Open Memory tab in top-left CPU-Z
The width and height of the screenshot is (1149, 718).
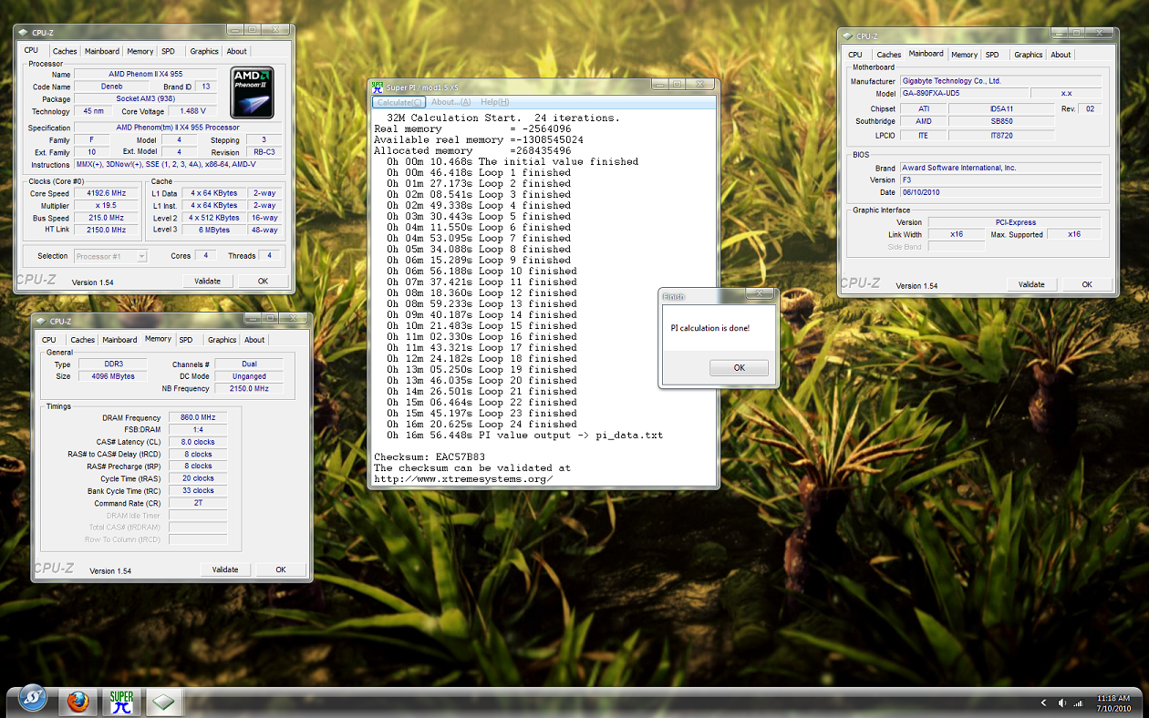point(140,51)
